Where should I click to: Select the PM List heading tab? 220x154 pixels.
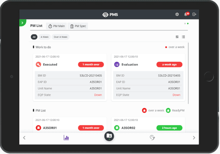(36, 26)
